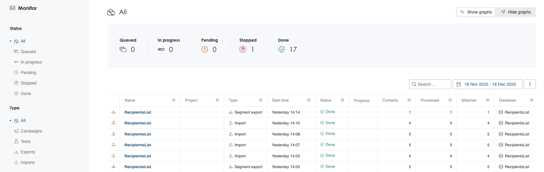Screen dimensions: 544x172
Task: Open the three-dot table options menu
Action: coord(530,84)
